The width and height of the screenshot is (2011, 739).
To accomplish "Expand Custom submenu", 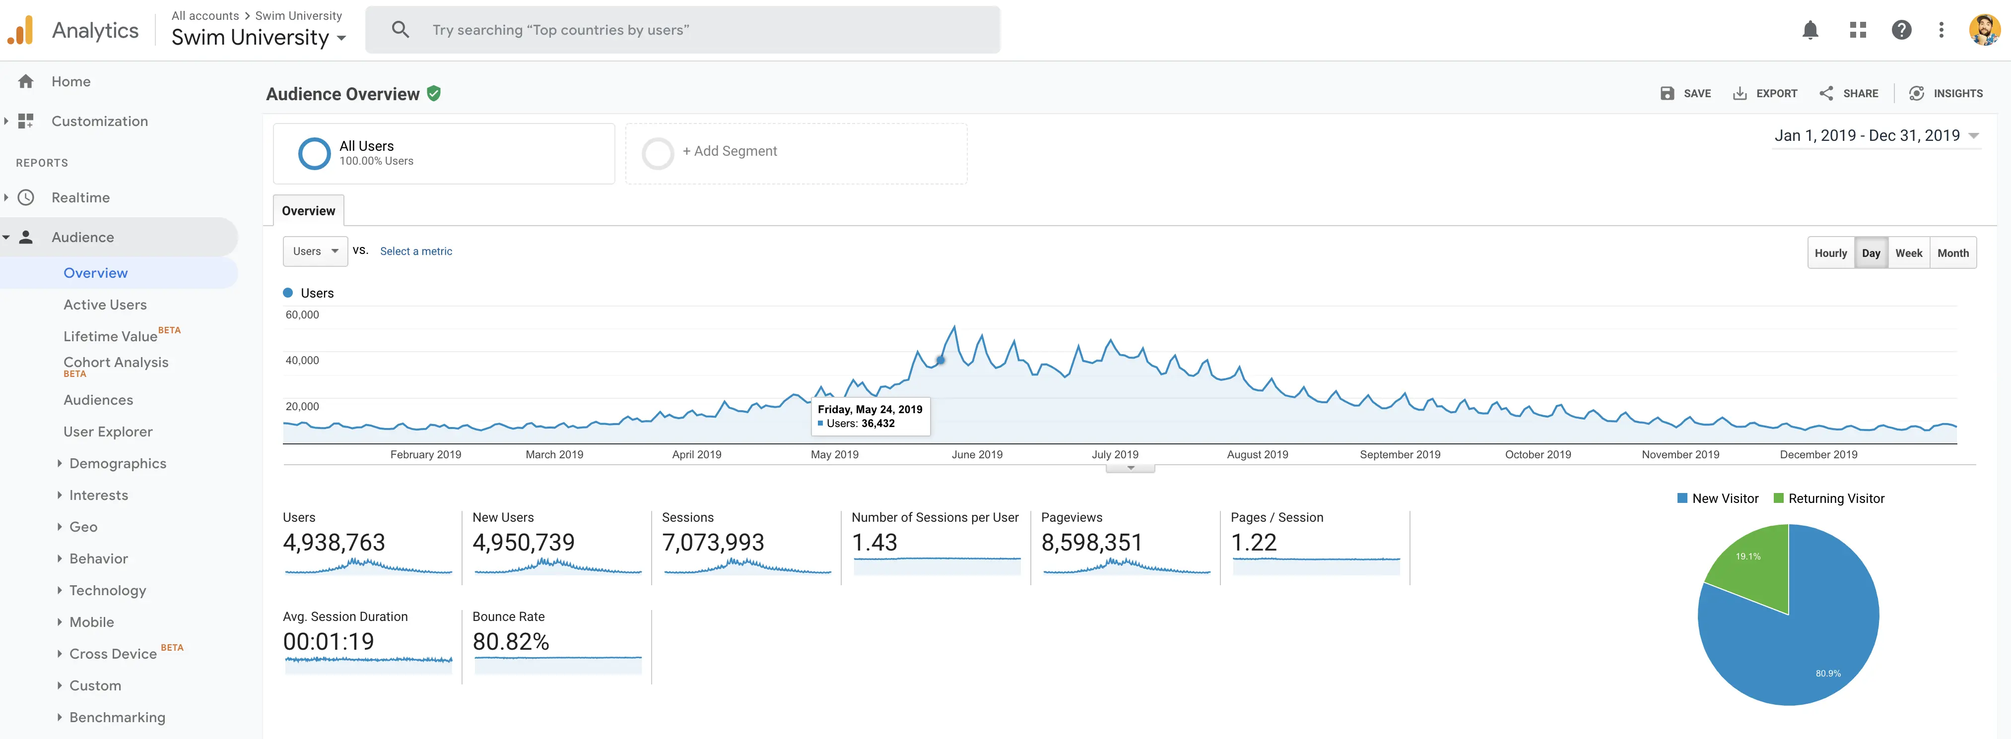I will 60,685.
